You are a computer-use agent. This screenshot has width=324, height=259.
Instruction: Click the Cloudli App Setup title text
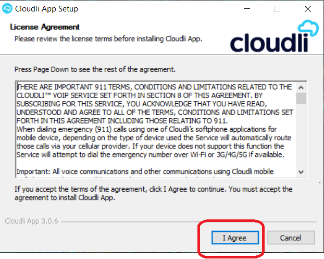[x=46, y=9]
